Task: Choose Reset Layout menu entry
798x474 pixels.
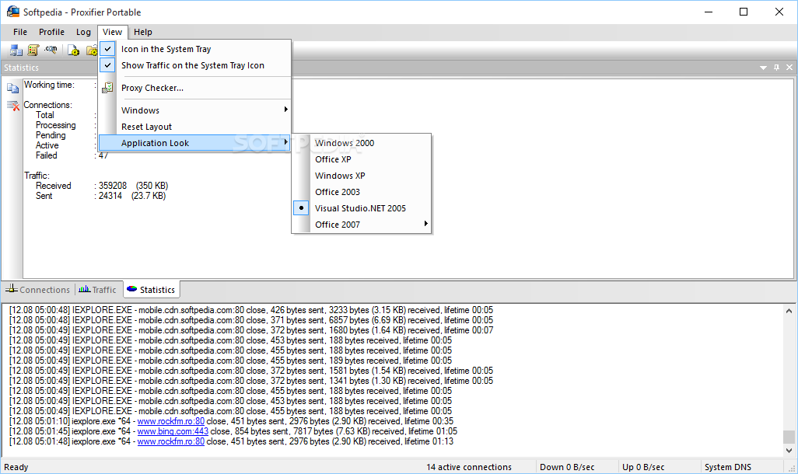Action: [x=194, y=127]
